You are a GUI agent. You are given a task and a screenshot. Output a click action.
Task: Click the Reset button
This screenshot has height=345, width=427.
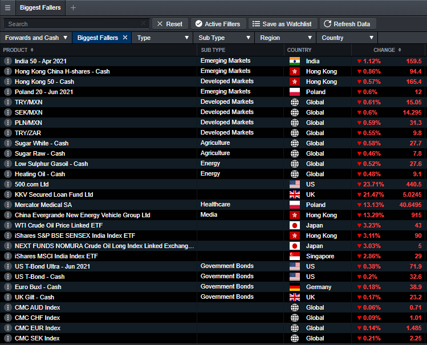pyautogui.click(x=170, y=24)
